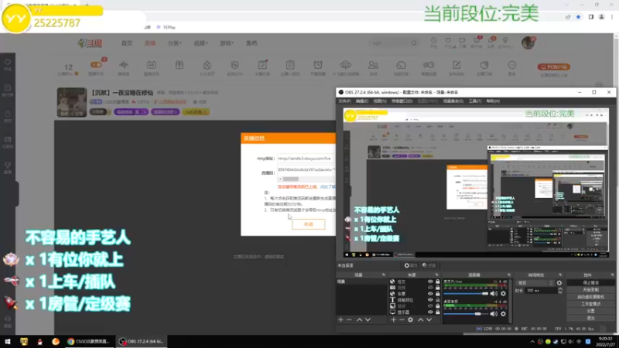Switch to OBS 27.2.4 in the taskbar
619x348 pixels.
(x=142, y=342)
